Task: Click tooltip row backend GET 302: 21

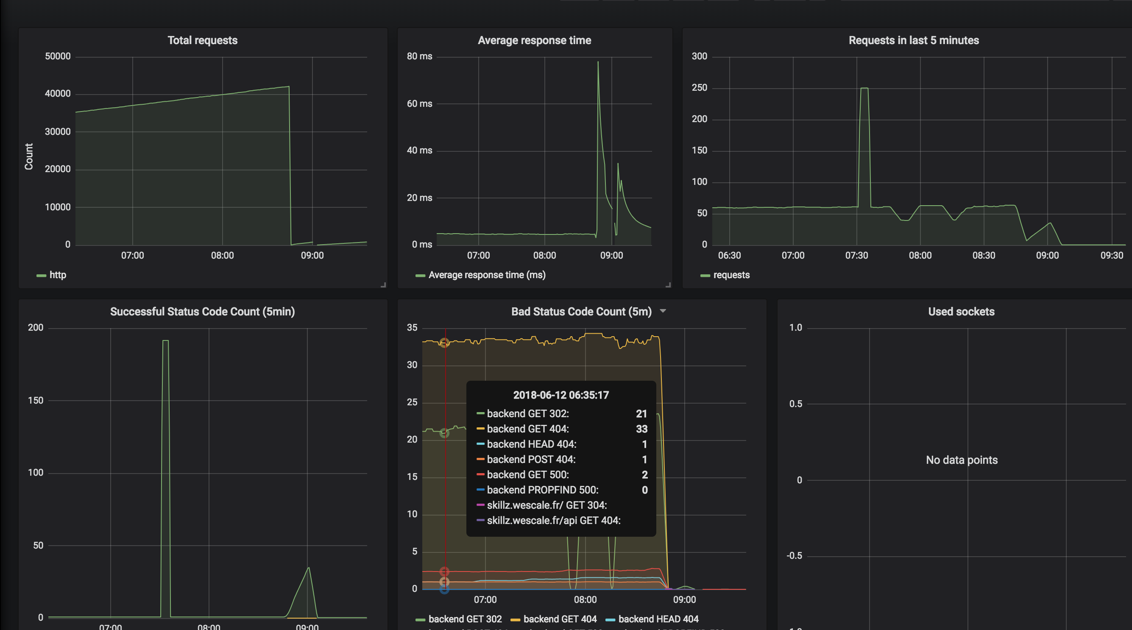Action: (562, 414)
